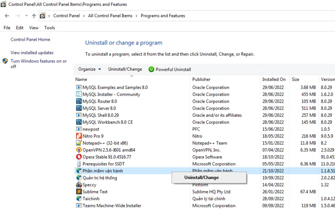Select the All Control Panel Items breadcrumb
This screenshot has height=209, width=335.
click(x=110, y=16)
